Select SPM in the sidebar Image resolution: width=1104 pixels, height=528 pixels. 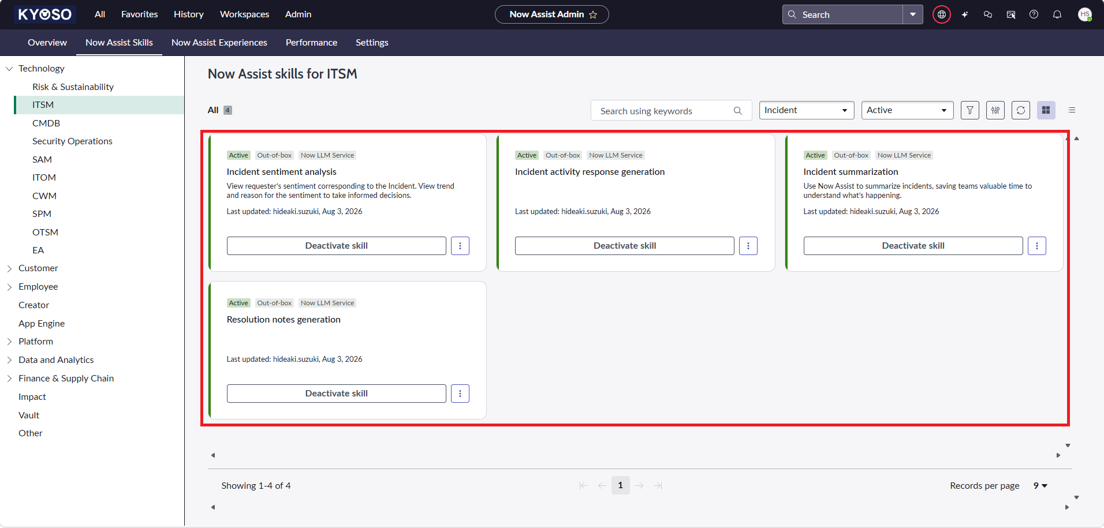click(42, 214)
